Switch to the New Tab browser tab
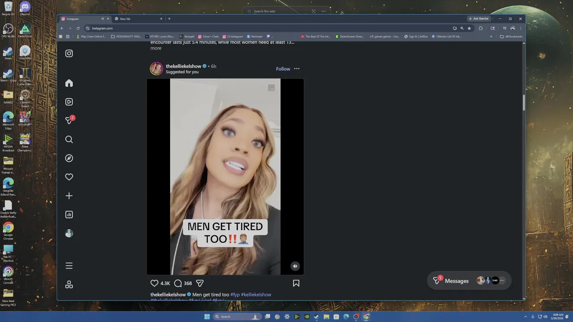Viewport: 573px width, 322px height. pyautogui.click(x=138, y=19)
